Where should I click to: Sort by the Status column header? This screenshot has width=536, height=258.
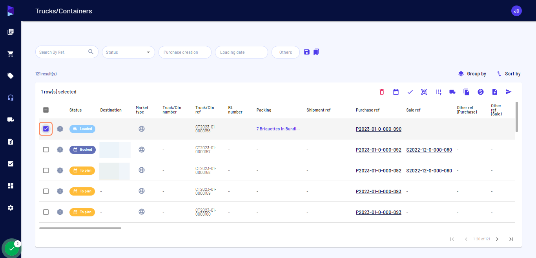pyautogui.click(x=75, y=110)
